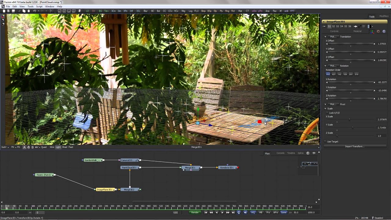Open the blue info tab in tool controls

(x=384, y=31)
